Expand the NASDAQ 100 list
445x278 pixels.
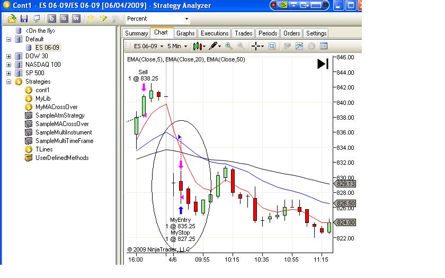pos(9,65)
